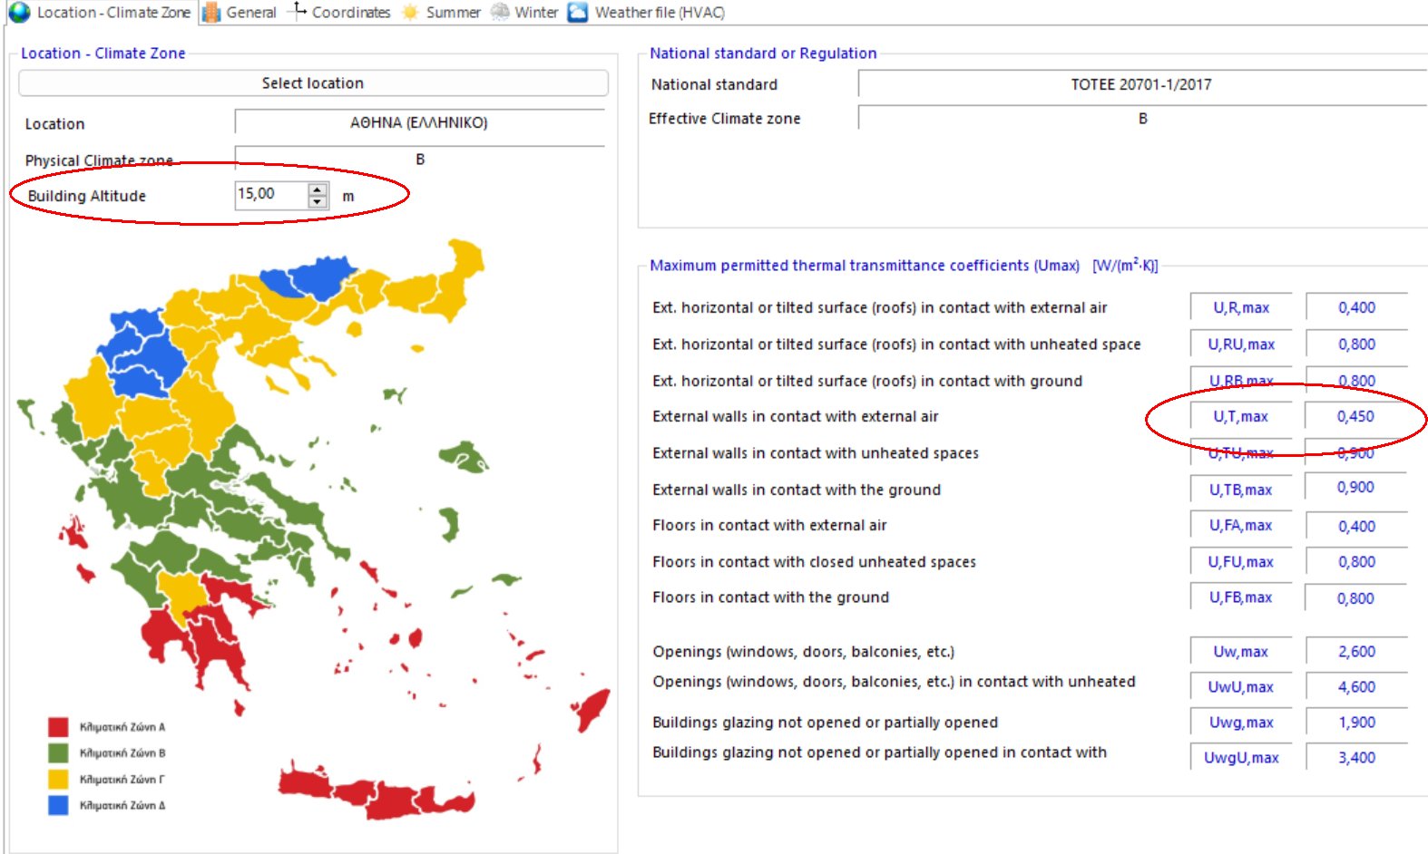Click the Effective Climate zone field
1428x854 pixels.
[1142, 119]
